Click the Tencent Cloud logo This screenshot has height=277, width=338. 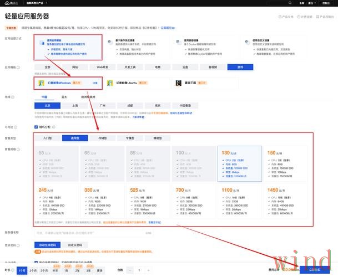point(9,3)
